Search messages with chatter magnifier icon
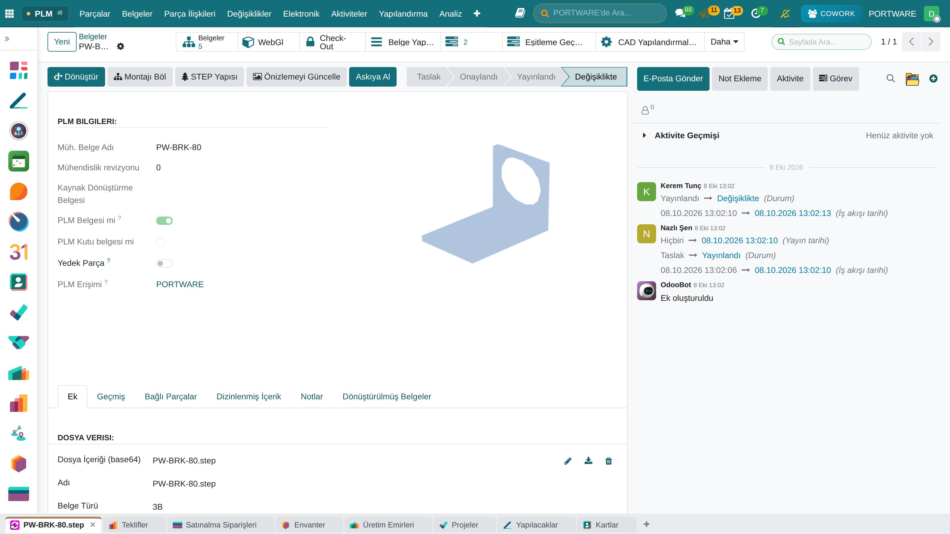This screenshot has width=950, height=534. (x=891, y=79)
